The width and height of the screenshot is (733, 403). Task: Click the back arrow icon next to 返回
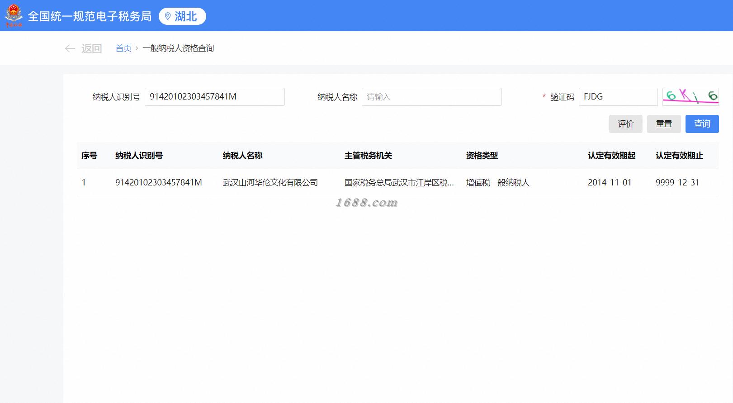tap(70, 48)
